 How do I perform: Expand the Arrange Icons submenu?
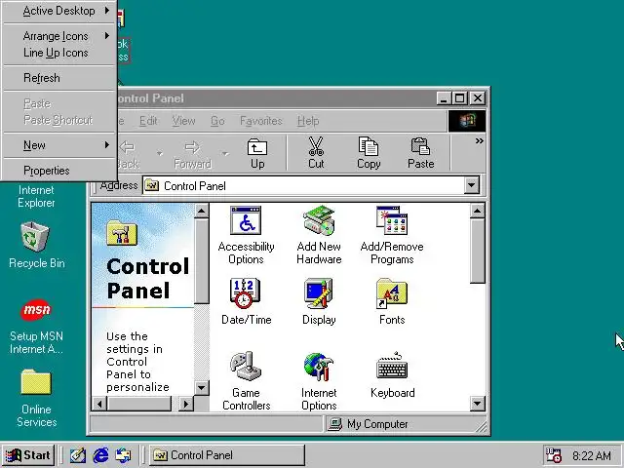(59, 36)
